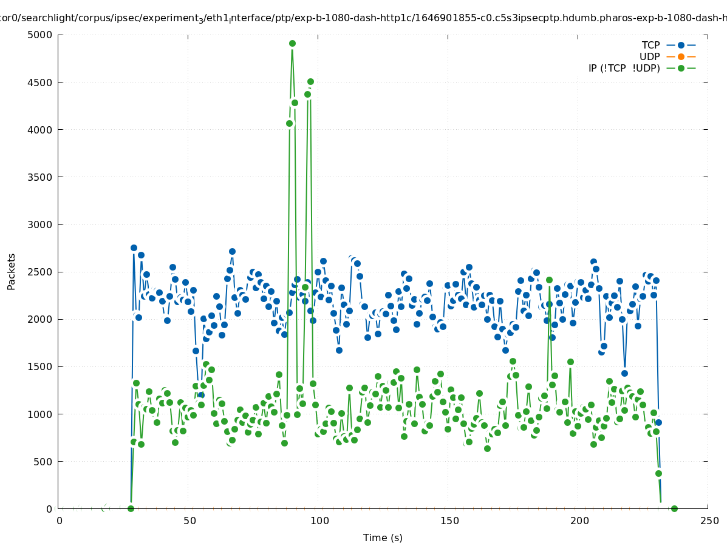Click the last blue TCP point near 900
The width and height of the screenshot is (727, 546).
658,422
